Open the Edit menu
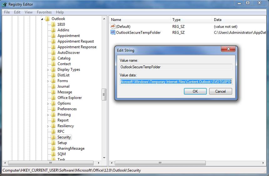This screenshot has width=269, height=176. click(x=17, y=12)
